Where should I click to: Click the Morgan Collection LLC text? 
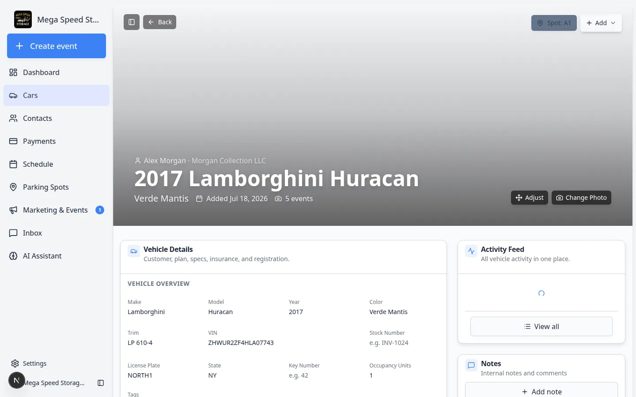(229, 161)
